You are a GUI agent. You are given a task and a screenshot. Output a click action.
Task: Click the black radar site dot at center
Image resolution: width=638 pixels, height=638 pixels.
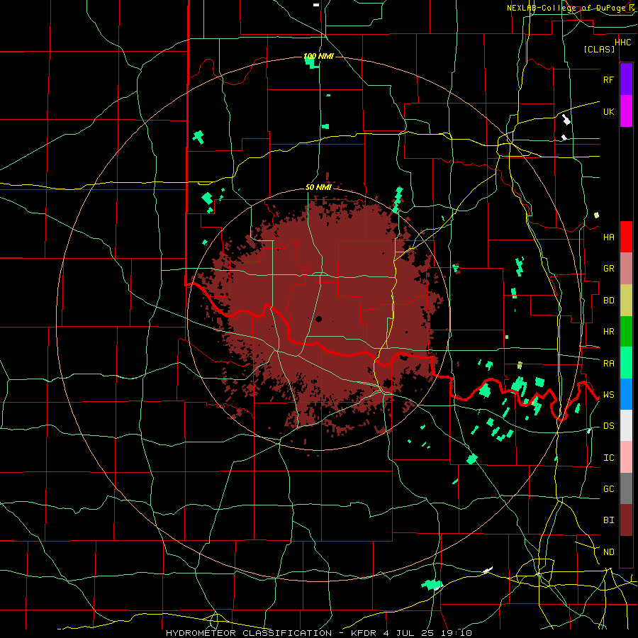[318, 320]
